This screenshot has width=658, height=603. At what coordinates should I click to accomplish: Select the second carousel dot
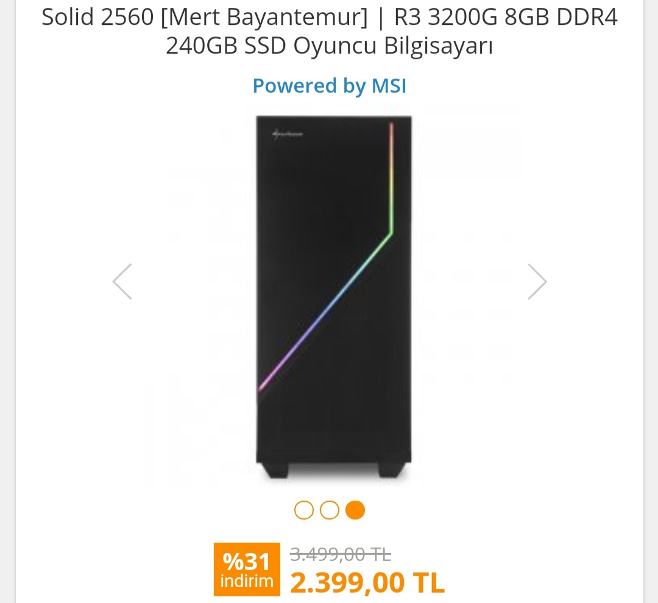(329, 510)
